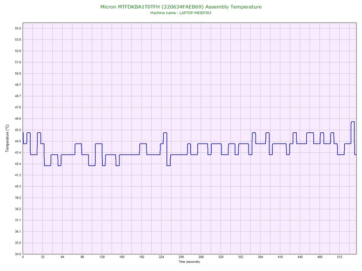Select the 41.3 temperature axis value
The width and height of the screenshot is (362, 271).
point(18,175)
